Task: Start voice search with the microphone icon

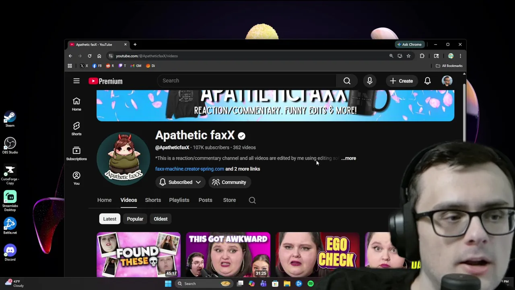Action: pos(370,81)
